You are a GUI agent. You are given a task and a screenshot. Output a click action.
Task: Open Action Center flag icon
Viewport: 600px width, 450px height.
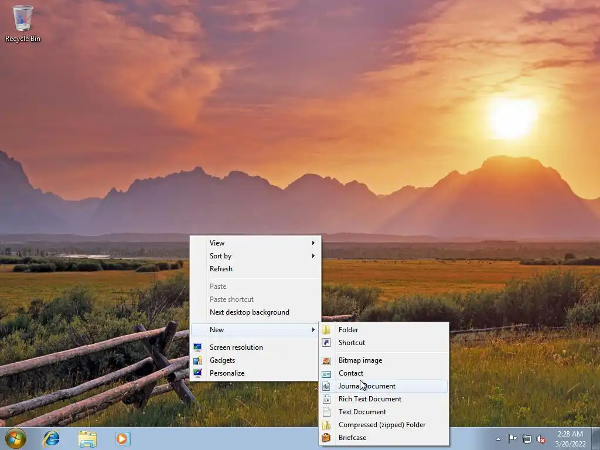point(512,439)
